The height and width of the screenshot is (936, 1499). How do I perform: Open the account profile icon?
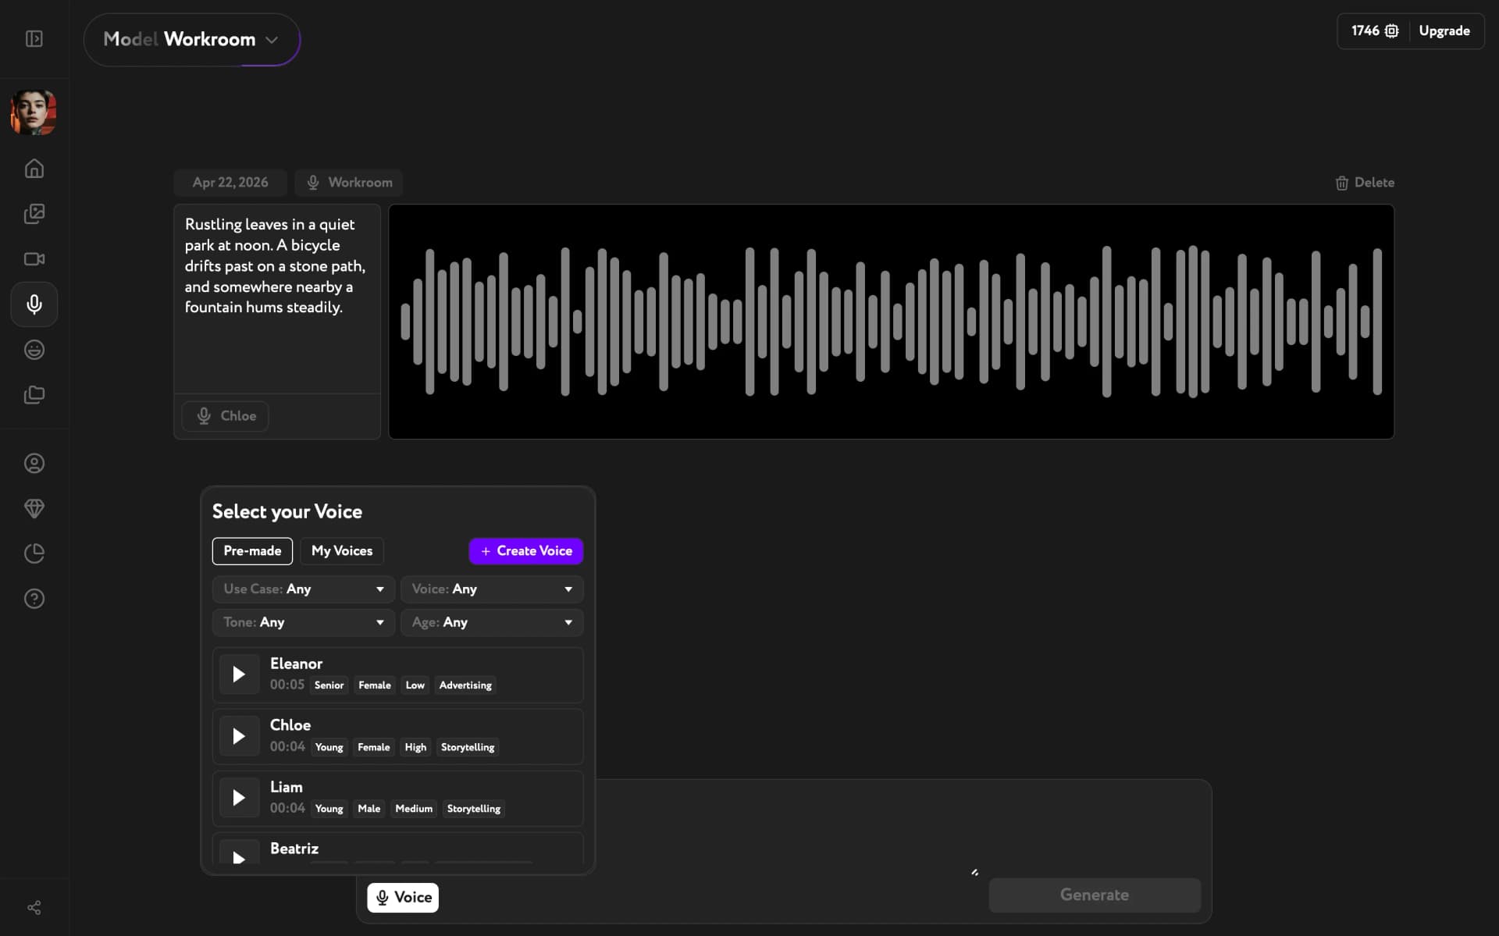coord(34,463)
